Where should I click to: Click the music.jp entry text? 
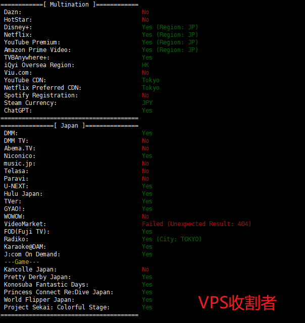coord(20,164)
